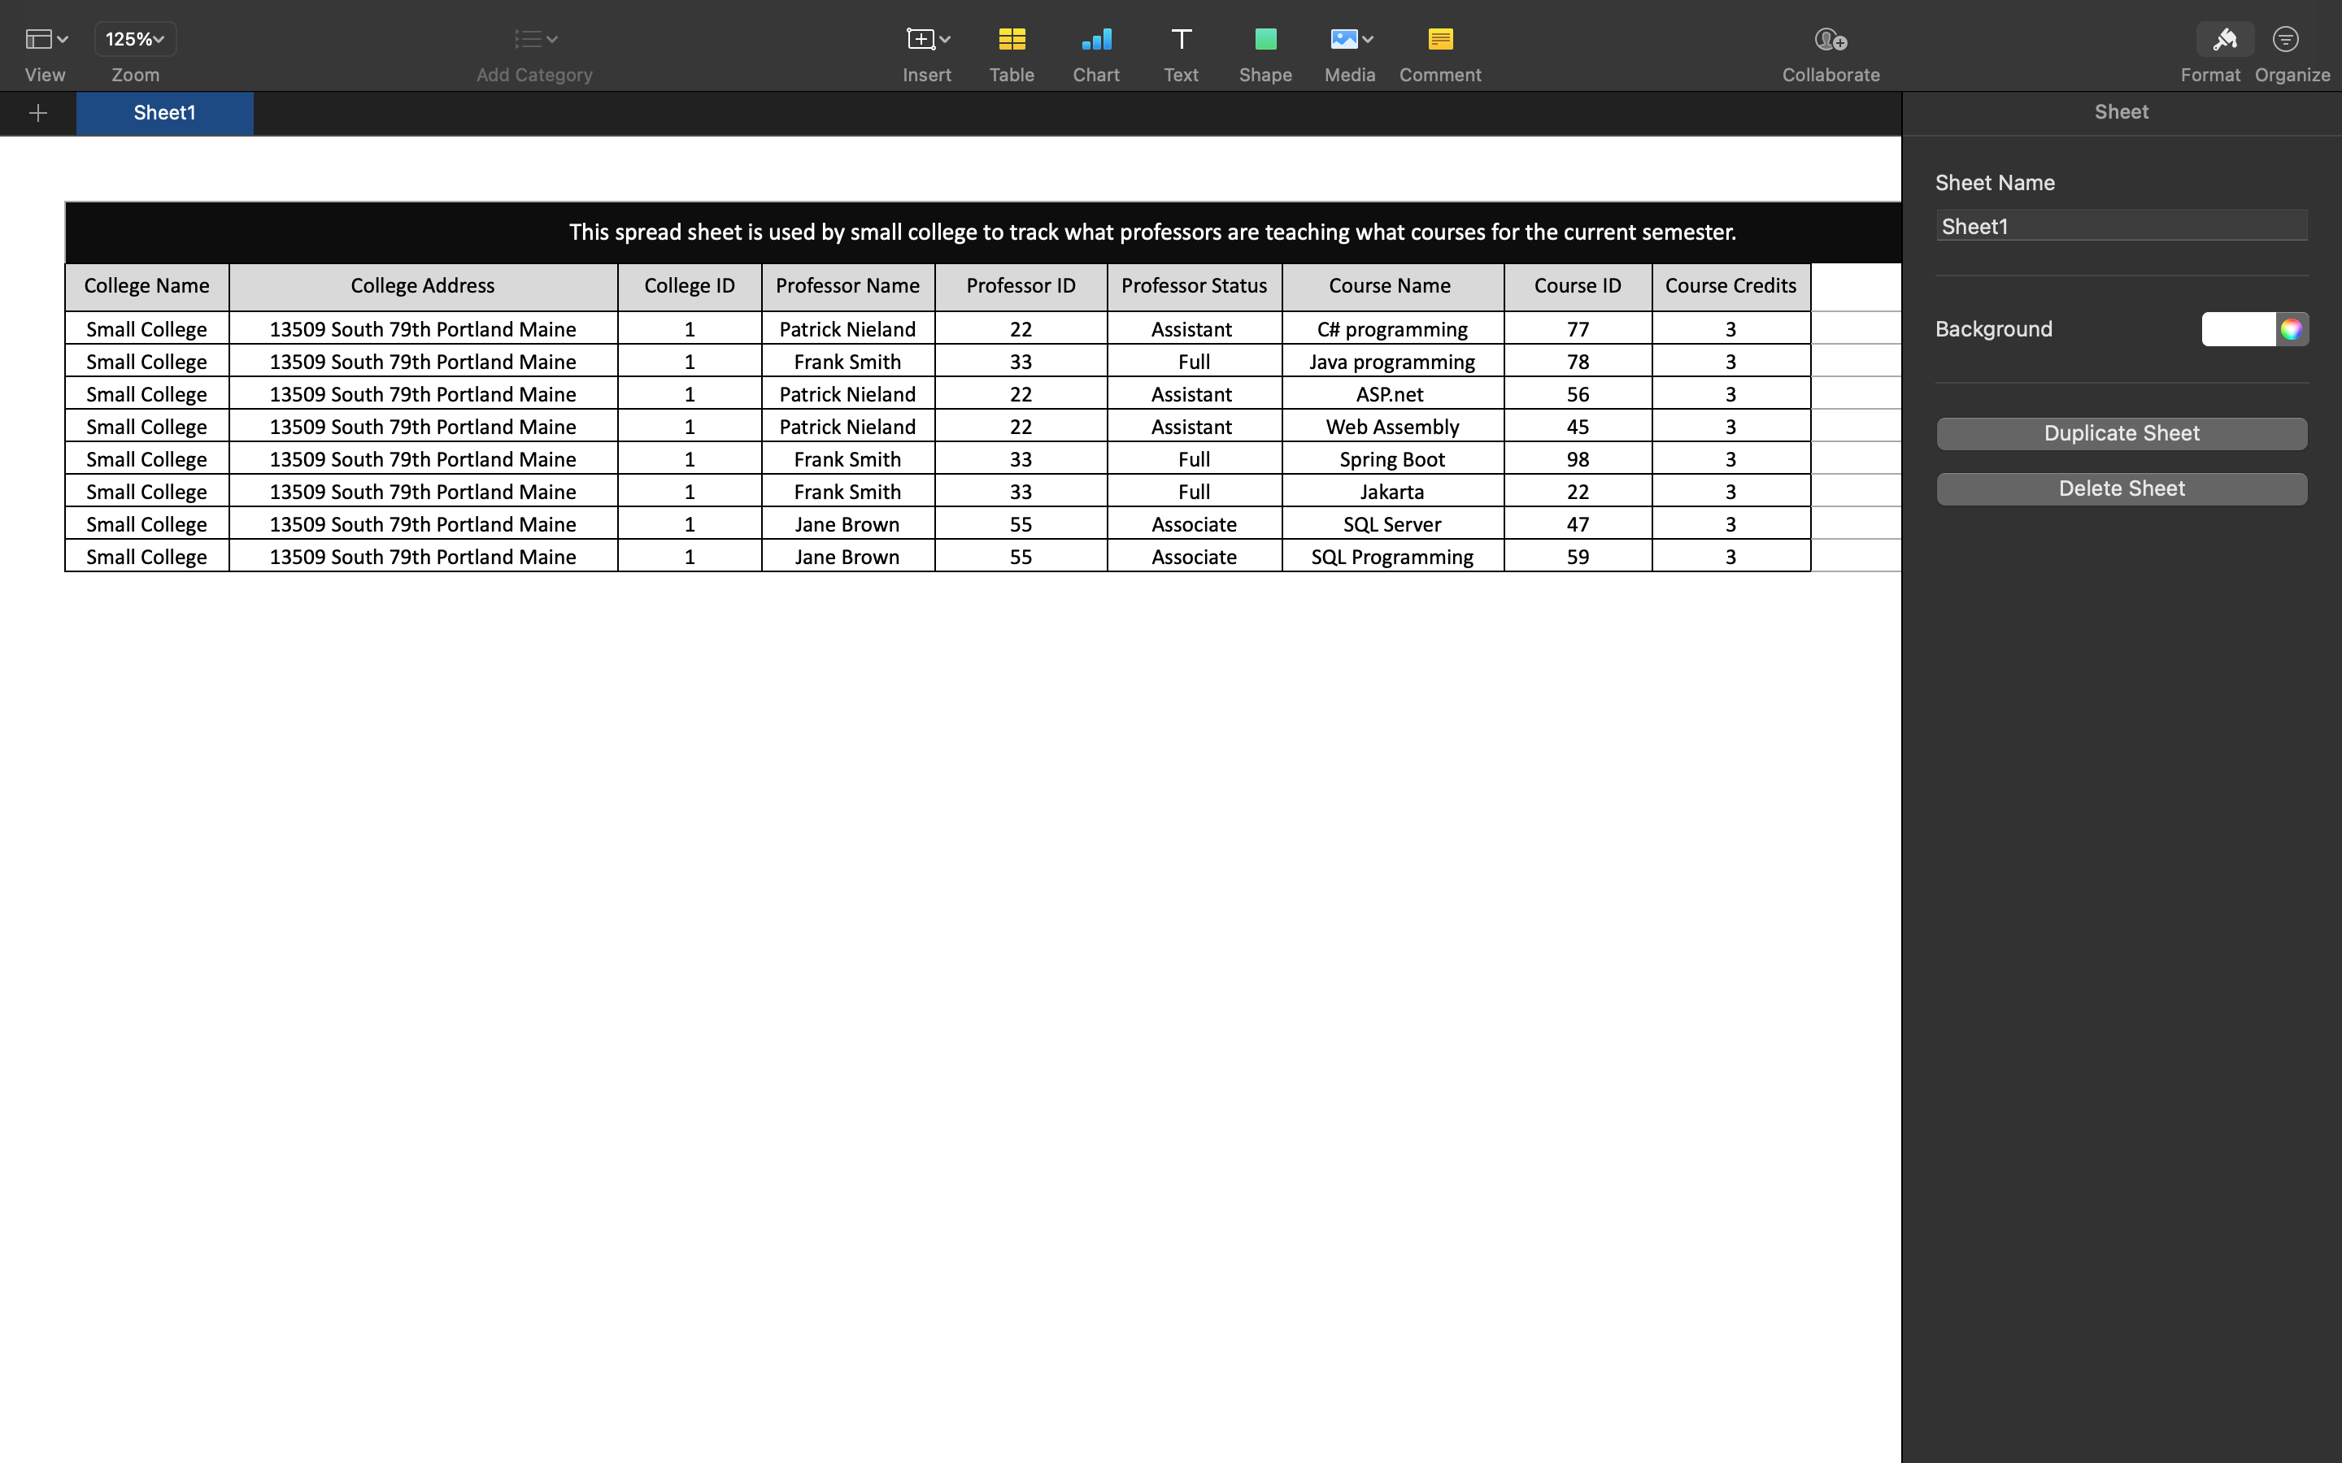This screenshot has height=1463, width=2342.
Task: Select the Text tool icon
Action: (1180, 39)
